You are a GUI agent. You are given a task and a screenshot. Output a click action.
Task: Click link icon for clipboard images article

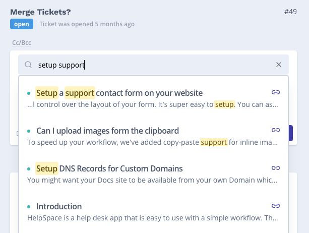click(x=276, y=131)
